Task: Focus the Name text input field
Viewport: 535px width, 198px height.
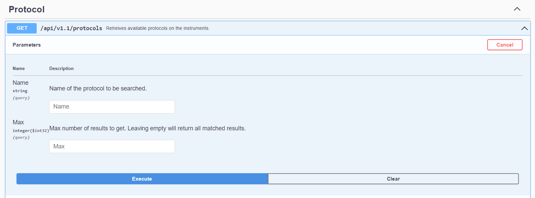Action: coord(112,107)
